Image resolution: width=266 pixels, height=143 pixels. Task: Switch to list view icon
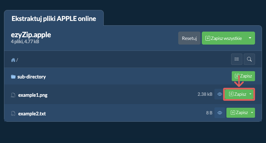237,59
